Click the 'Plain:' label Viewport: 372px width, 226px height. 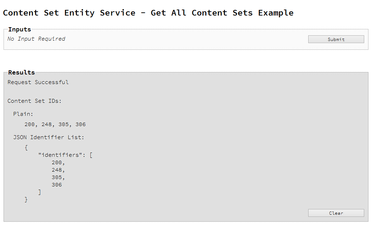23,114
